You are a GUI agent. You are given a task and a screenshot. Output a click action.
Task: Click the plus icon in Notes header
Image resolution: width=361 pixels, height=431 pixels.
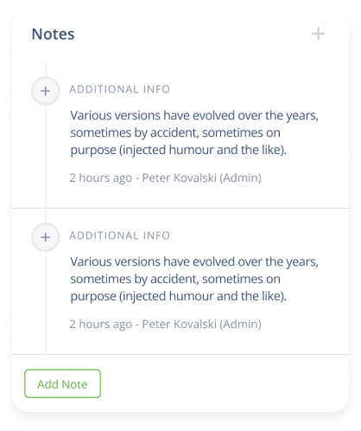[318, 34]
